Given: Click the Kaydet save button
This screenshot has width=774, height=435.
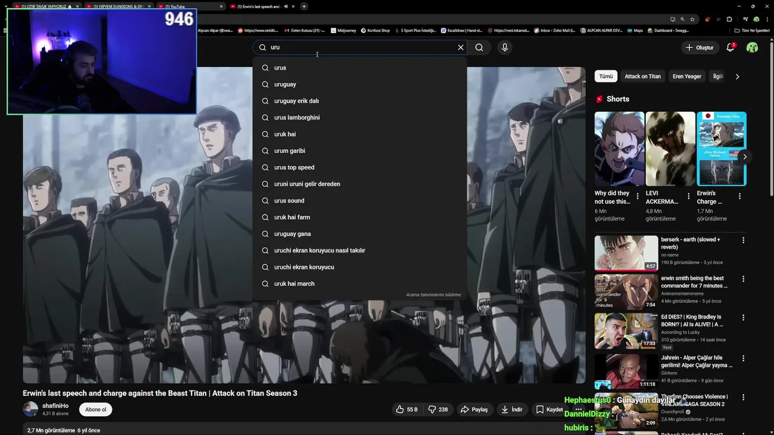Looking at the screenshot, I should pos(549,410).
